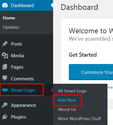Open More WordPress Stuff in the flyout
Screen dimensions: 113x125
tap(79, 119)
